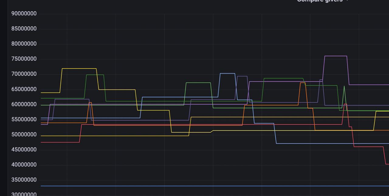Viewport: 389px width, 196px height.
Task: Click the 55000000 y-axis label
Action: 24,119
